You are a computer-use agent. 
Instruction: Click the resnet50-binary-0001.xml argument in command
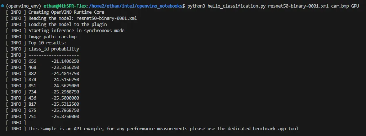[298, 6]
